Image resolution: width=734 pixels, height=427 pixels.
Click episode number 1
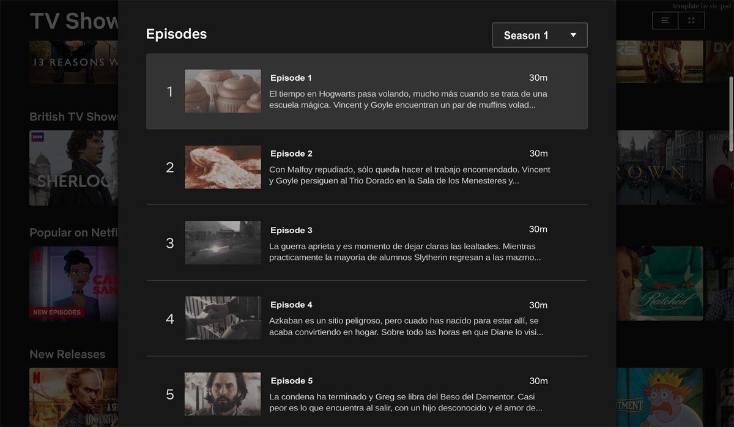(x=170, y=91)
